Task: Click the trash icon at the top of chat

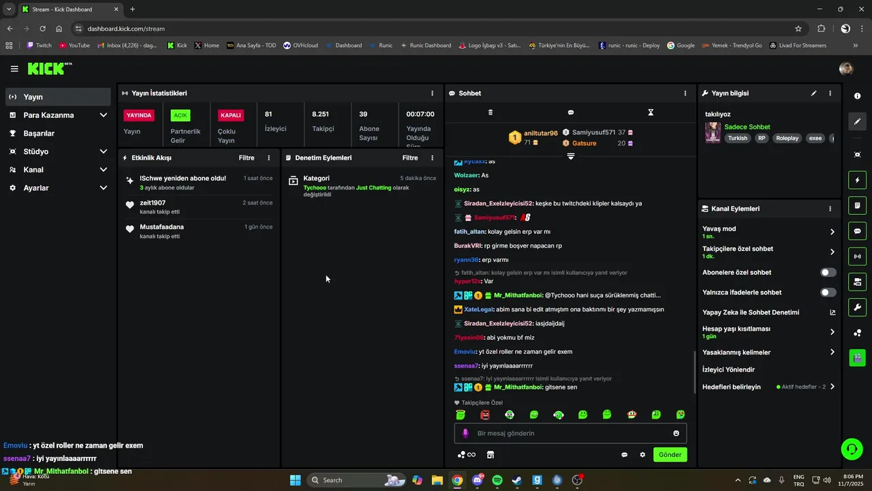Action: (490, 113)
